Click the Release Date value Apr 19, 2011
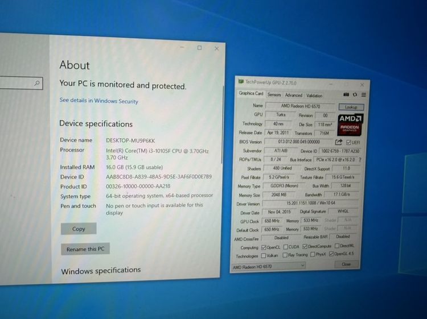Image resolution: width=427 pixels, height=319 pixels. click(278, 132)
